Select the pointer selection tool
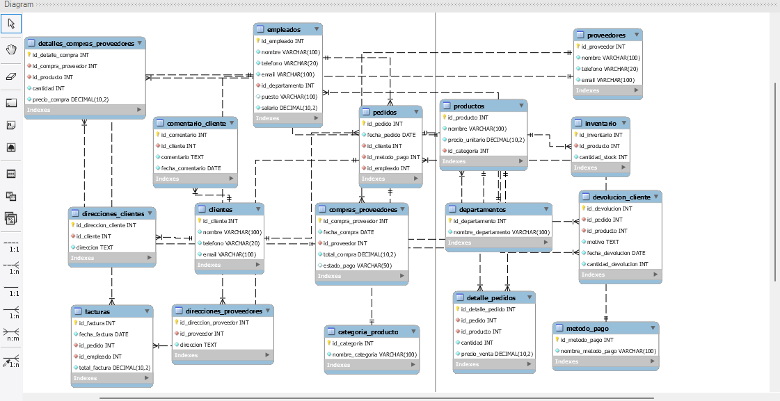The image size is (780, 401). tap(11, 24)
